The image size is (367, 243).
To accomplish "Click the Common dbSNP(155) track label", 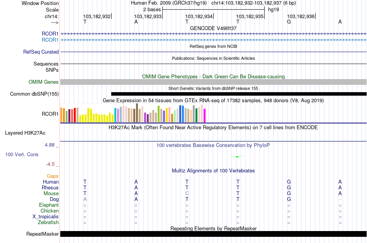I will 34,94.
